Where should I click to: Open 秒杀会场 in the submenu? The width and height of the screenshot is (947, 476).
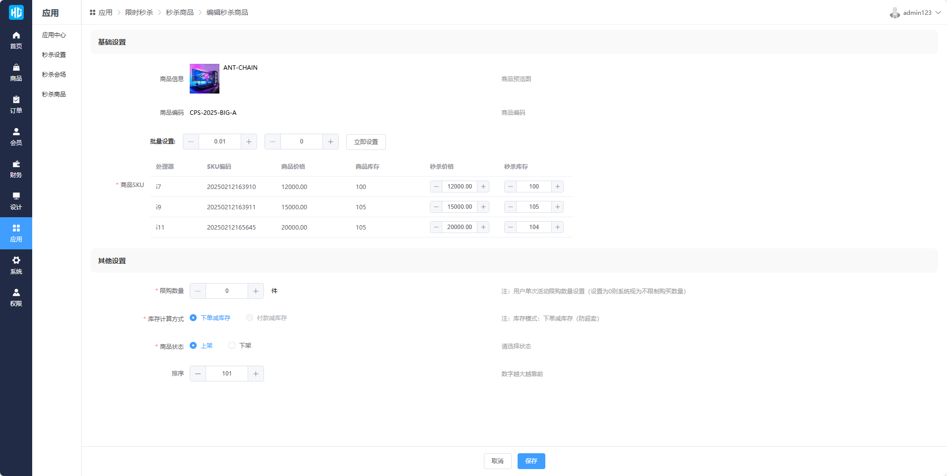[x=54, y=75]
